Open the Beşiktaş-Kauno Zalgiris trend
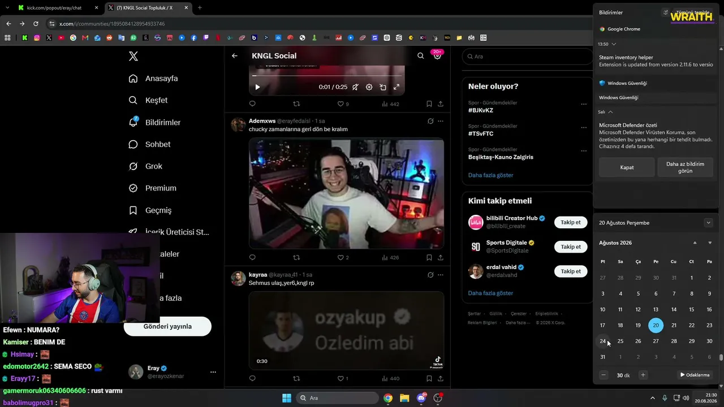This screenshot has width=724, height=407. [501, 157]
